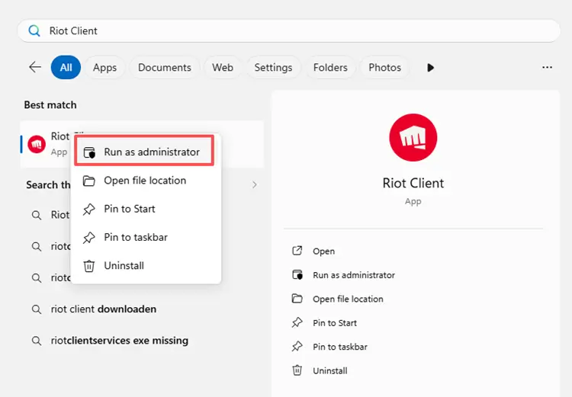Click the search magnifier icon in search box

(x=34, y=31)
